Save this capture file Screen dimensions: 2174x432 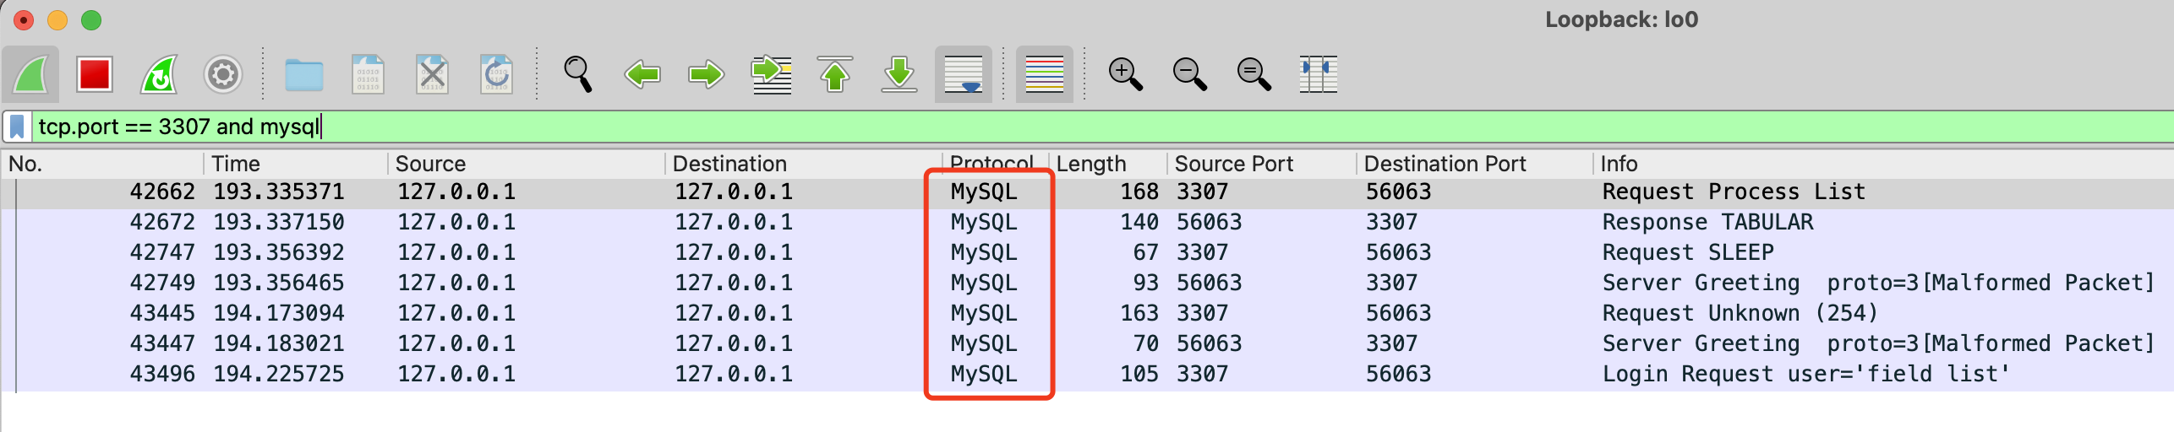coord(368,75)
